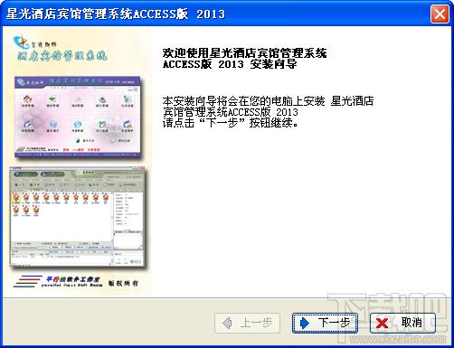Select the room-status window preview thumbnail
This screenshot has width=454, height=348.
(x=78, y=217)
